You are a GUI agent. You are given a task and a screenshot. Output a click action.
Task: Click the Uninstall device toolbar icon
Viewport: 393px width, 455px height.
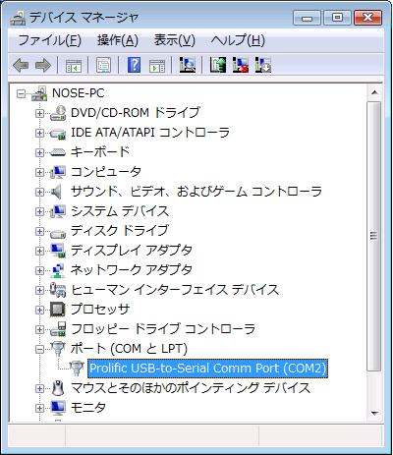(x=241, y=65)
